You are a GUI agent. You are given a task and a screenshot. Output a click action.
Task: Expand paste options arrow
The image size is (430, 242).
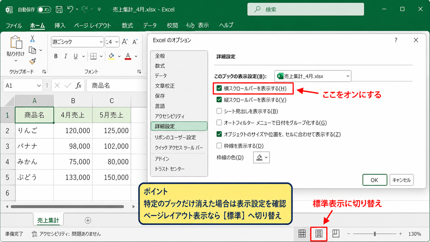(16, 61)
